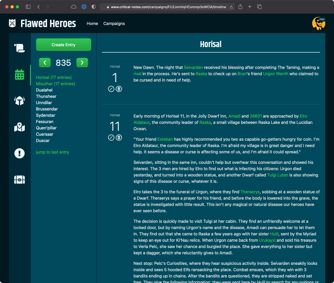View important events via exclamation icon

19,153
